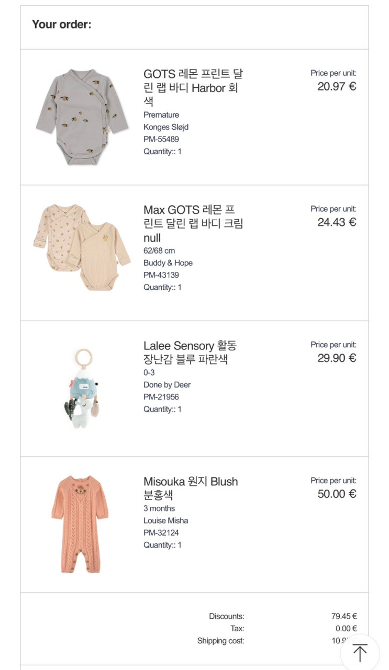389x670 pixels.
Task: Click the GOTS Harbor wrap body title
Action: (x=193, y=88)
